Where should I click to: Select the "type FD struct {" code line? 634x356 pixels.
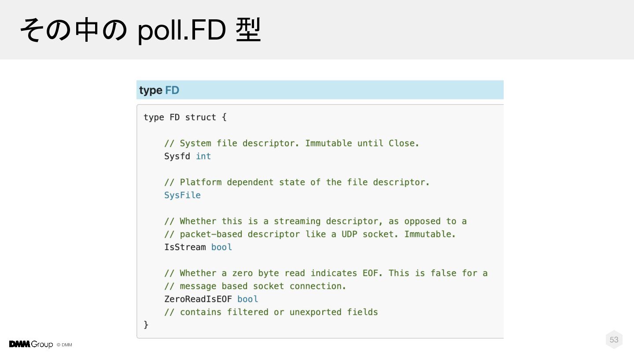pyautogui.click(x=185, y=117)
